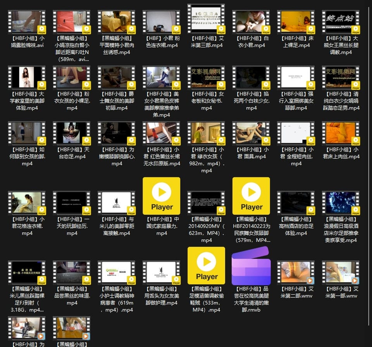Select thumbnail of 艾米第一部.wmv
The image size is (372, 347).
pyautogui.click(x=341, y=272)
